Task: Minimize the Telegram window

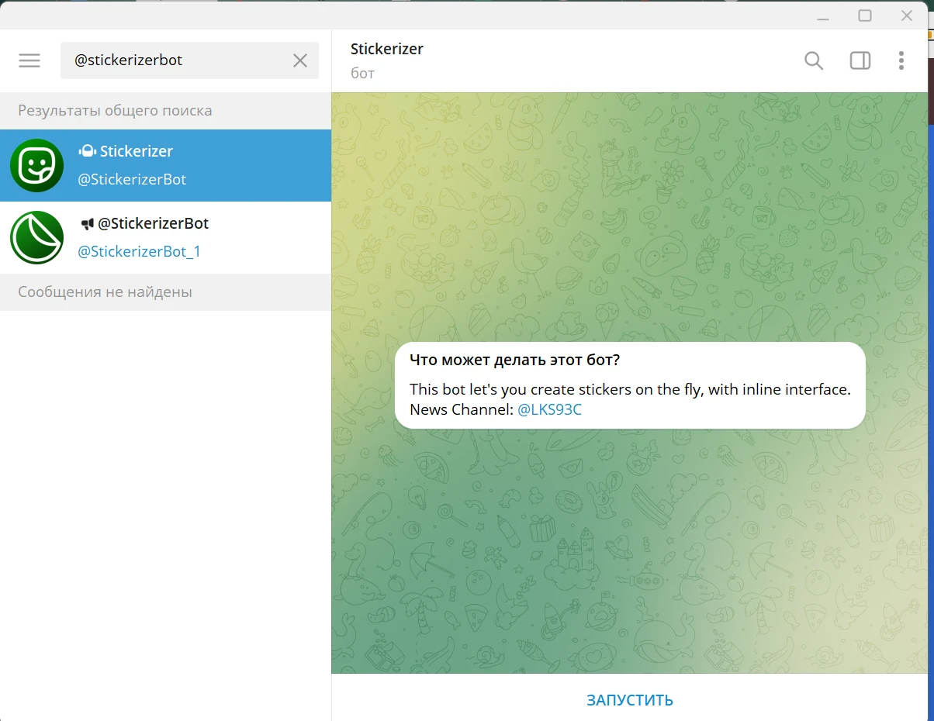Action: tap(823, 16)
